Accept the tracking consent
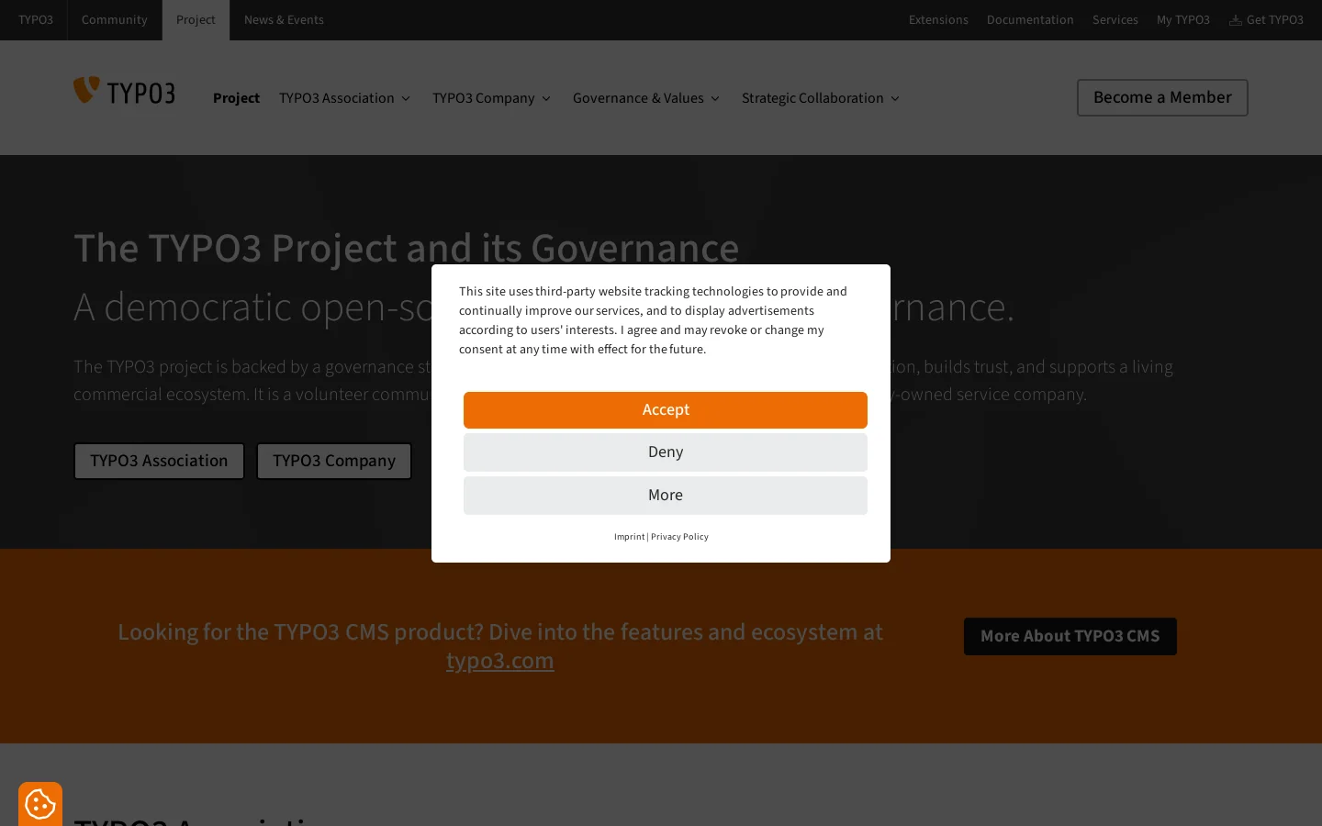The height and width of the screenshot is (826, 1322). click(666, 410)
